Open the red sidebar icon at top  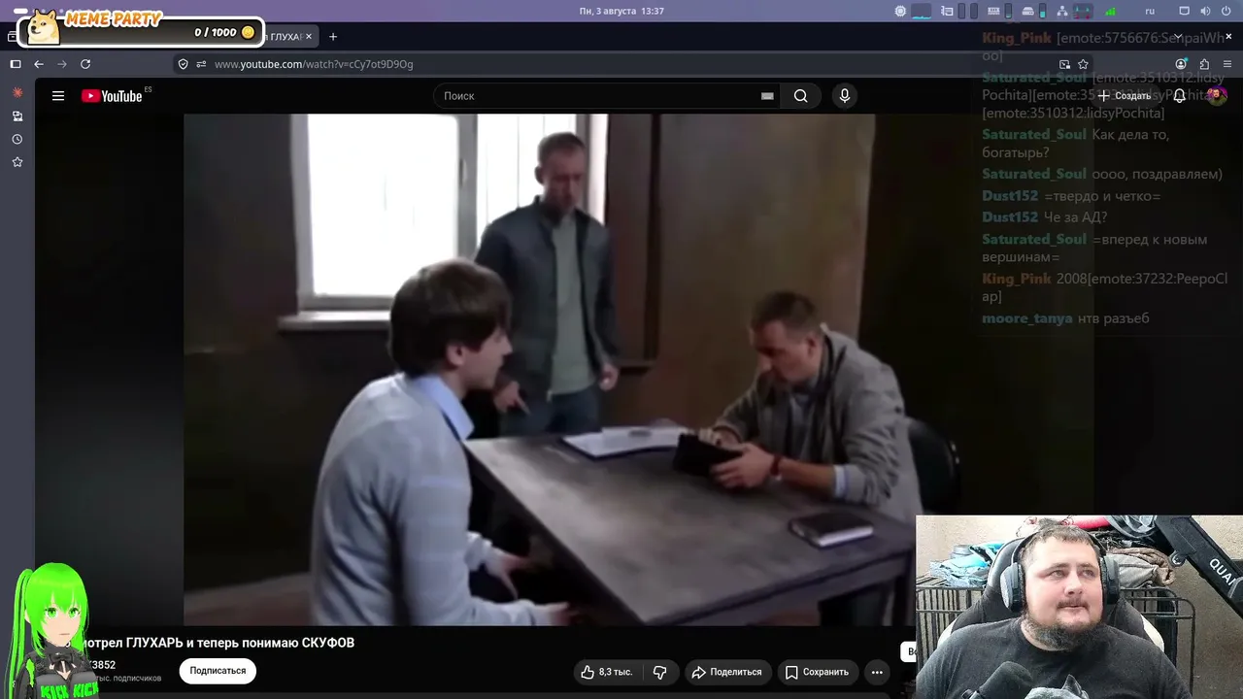point(17,92)
